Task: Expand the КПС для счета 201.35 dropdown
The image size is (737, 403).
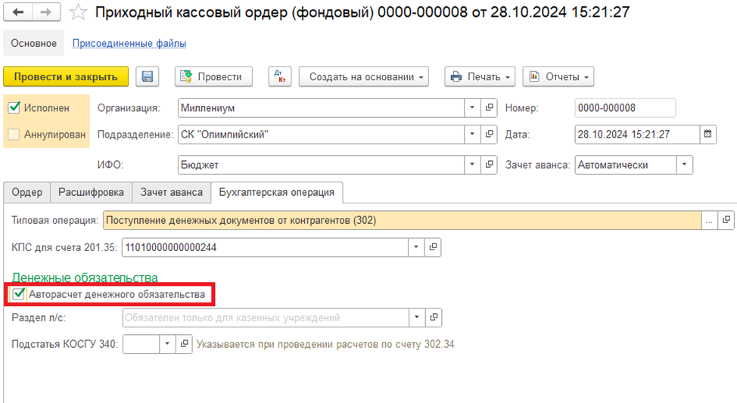Action: tap(416, 247)
